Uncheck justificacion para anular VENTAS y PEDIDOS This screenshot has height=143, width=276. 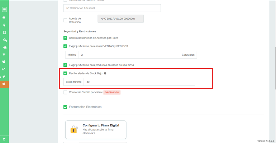(65, 46)
